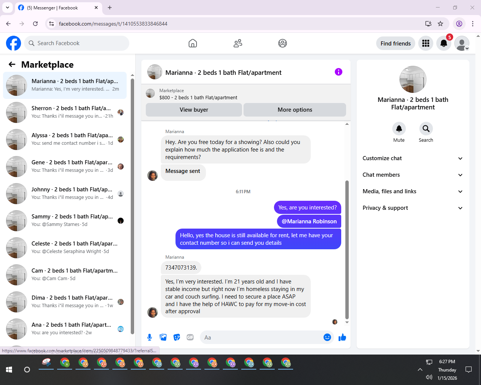
Task: Send a voice clip using microphone icon
Action: point(150,337)
